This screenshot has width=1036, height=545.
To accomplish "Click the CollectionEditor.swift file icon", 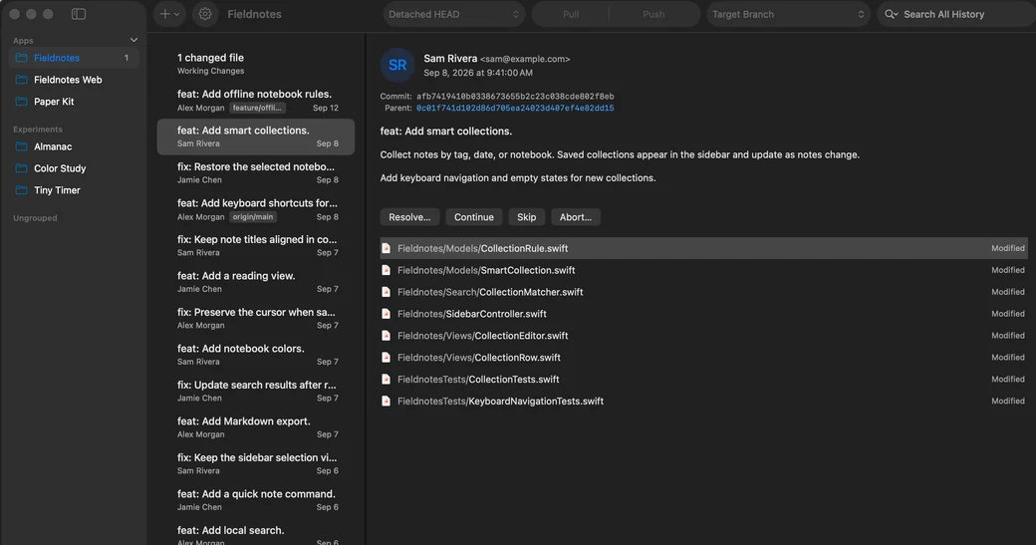I will pos(386,336).
